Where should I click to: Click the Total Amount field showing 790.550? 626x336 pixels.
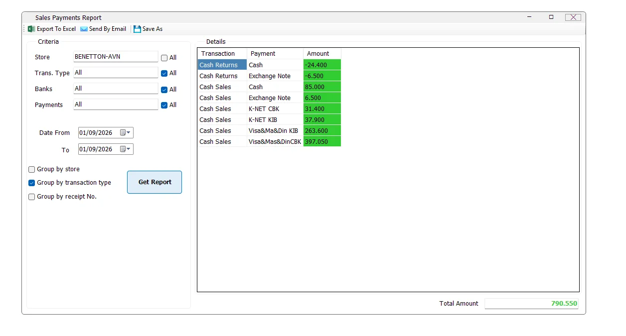tap(531, 304)
